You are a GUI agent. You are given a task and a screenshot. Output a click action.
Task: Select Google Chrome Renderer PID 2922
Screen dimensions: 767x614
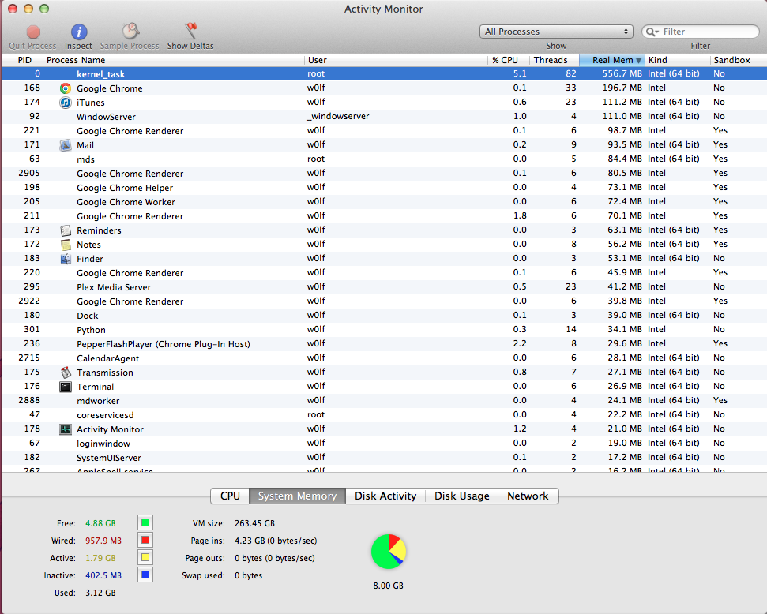384,301
